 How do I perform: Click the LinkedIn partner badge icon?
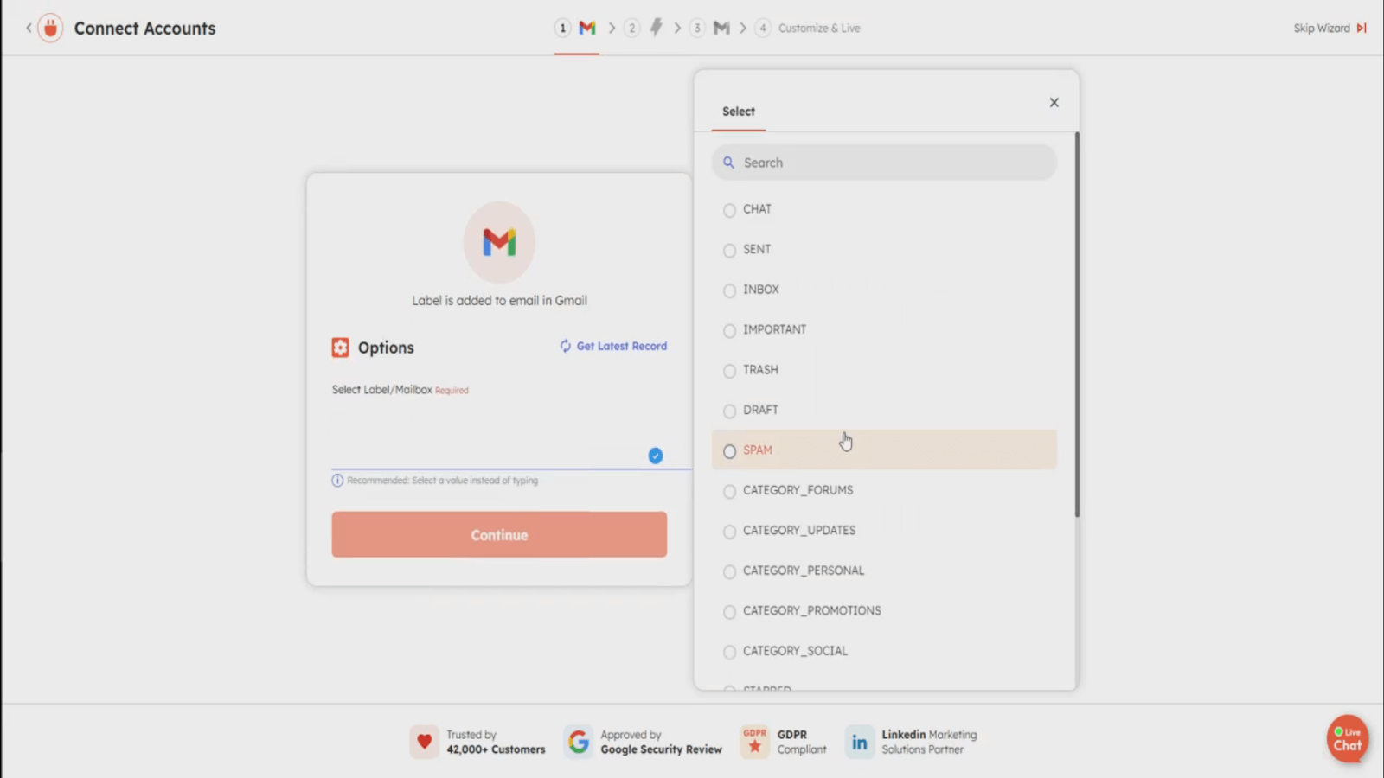[x=859, y=742]
